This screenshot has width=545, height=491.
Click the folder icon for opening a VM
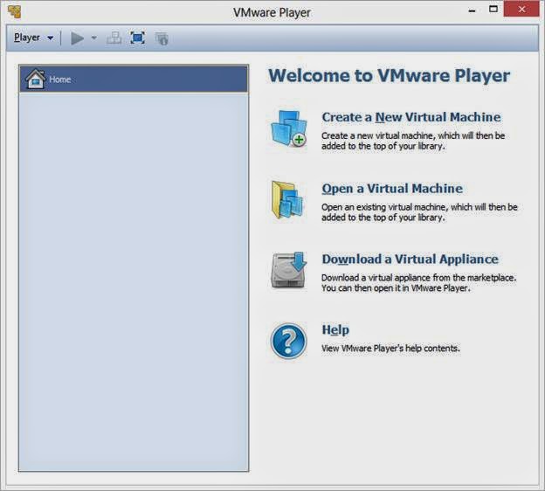point(287,200)
